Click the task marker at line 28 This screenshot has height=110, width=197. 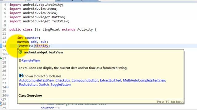(x=1, y=104)
